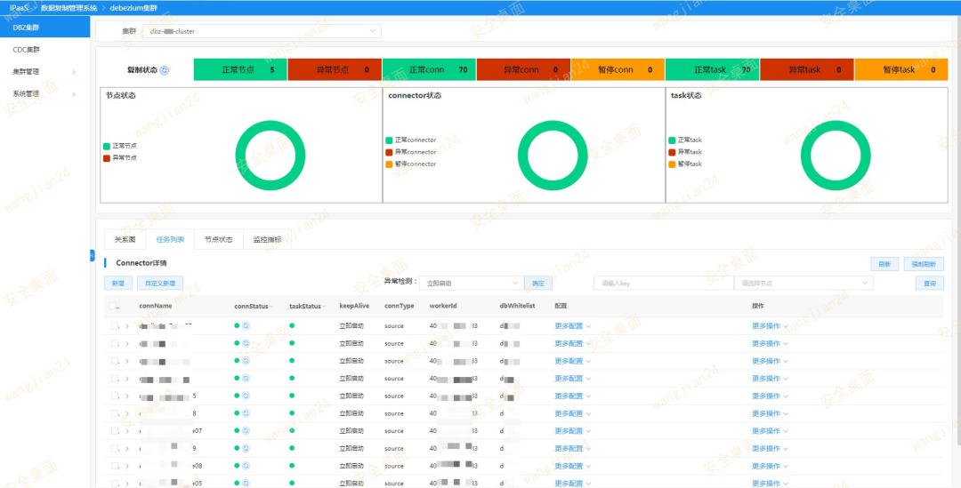
Task: Open 更多操作 in the row ending 9
Action: click(x=770, y=448)
